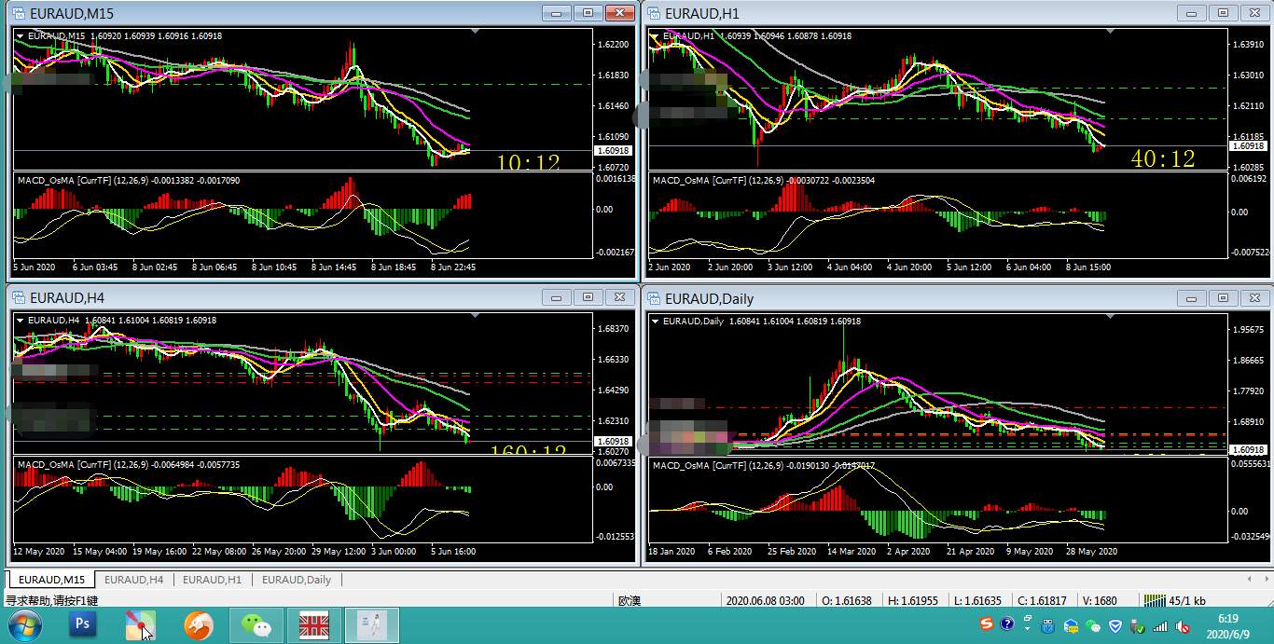Click the blue help question mark tray icon

(1007, 624)
